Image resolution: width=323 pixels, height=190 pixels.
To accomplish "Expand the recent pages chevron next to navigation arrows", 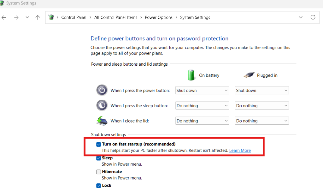I will point(27,17).
